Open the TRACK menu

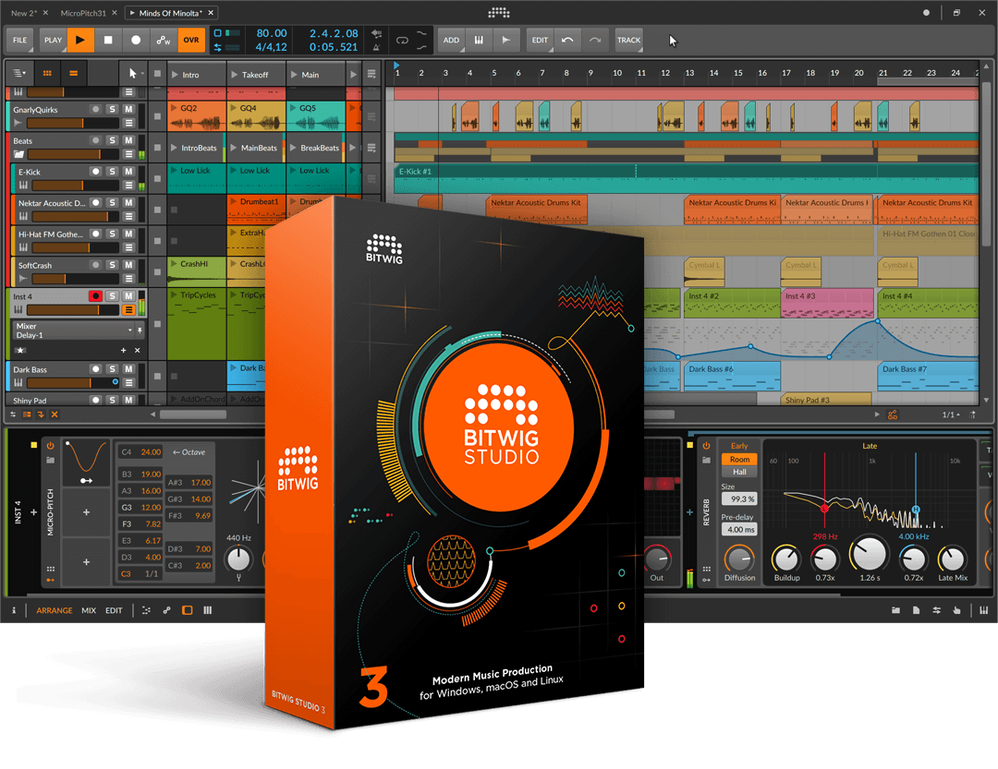(628, 40)
